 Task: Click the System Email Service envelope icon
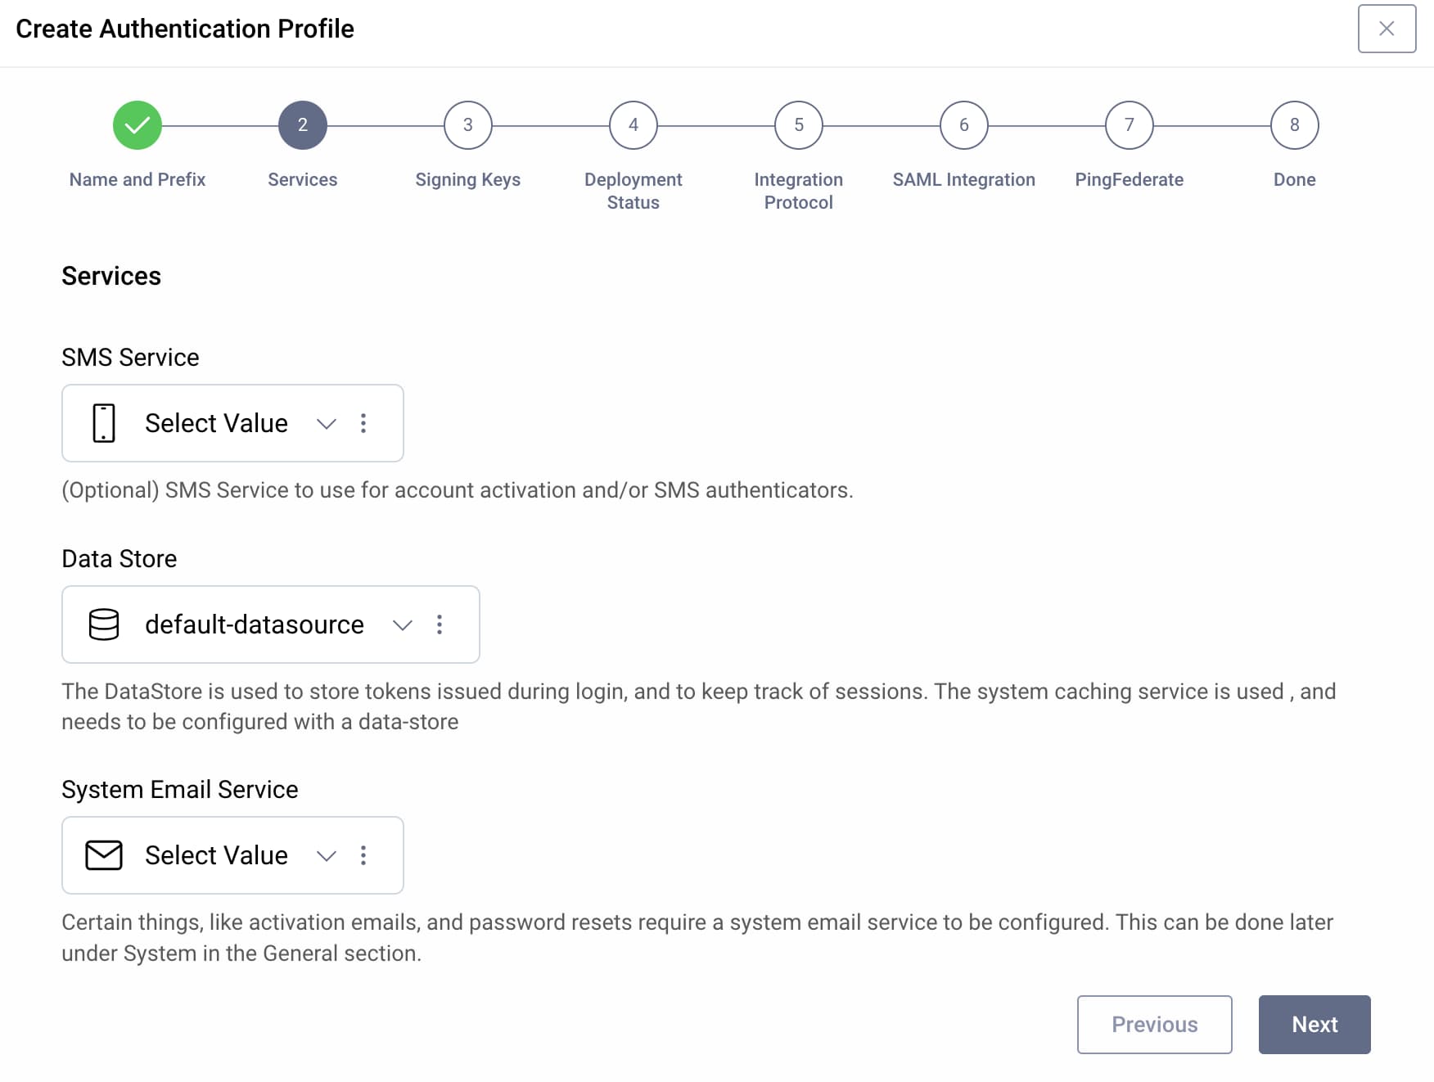click(x=102, y=855)
